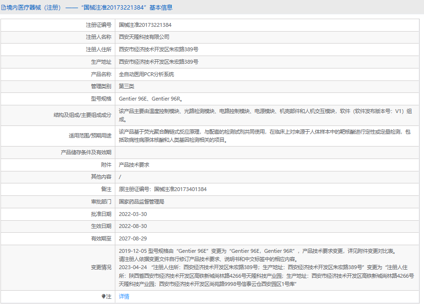Click the 注册证编号 row label
This screenshot has width=424, height=306.
pyautogui.click(x=99, y=25)
